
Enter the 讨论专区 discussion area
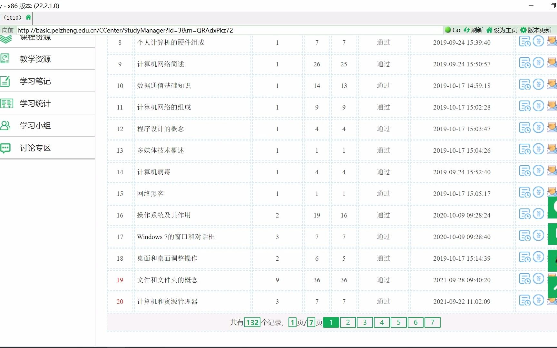click(x=35, y=148)
